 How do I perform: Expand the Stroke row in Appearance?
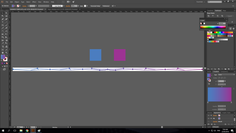point(211,115)
